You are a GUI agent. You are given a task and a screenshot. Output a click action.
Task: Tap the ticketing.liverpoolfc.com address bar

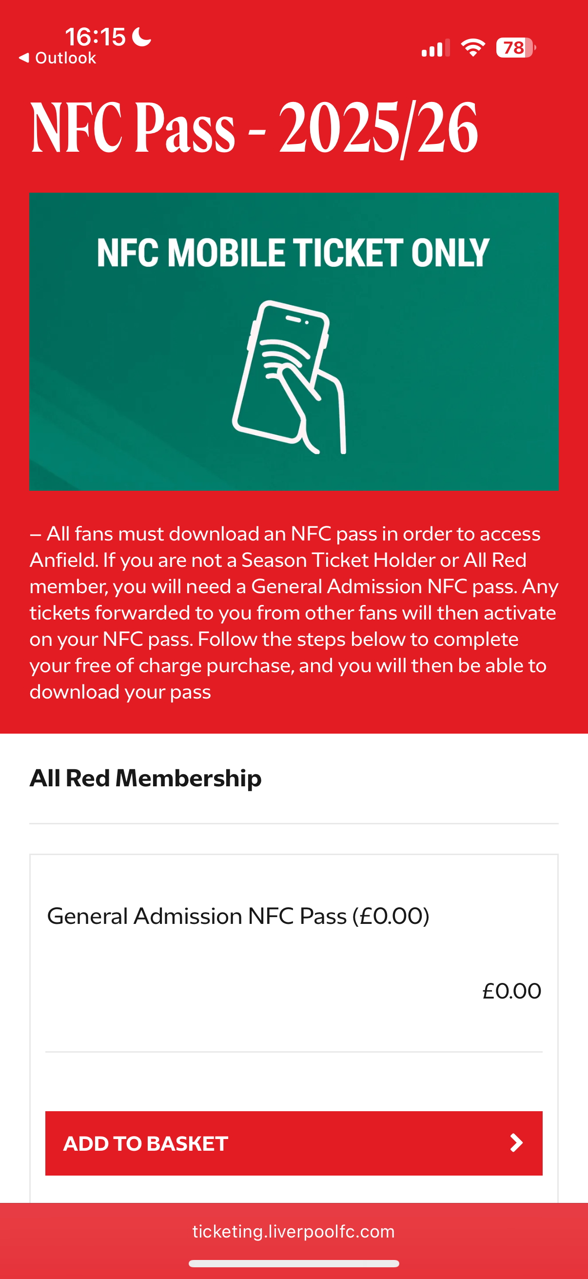pyautogui.click(x=294, y=1231)
